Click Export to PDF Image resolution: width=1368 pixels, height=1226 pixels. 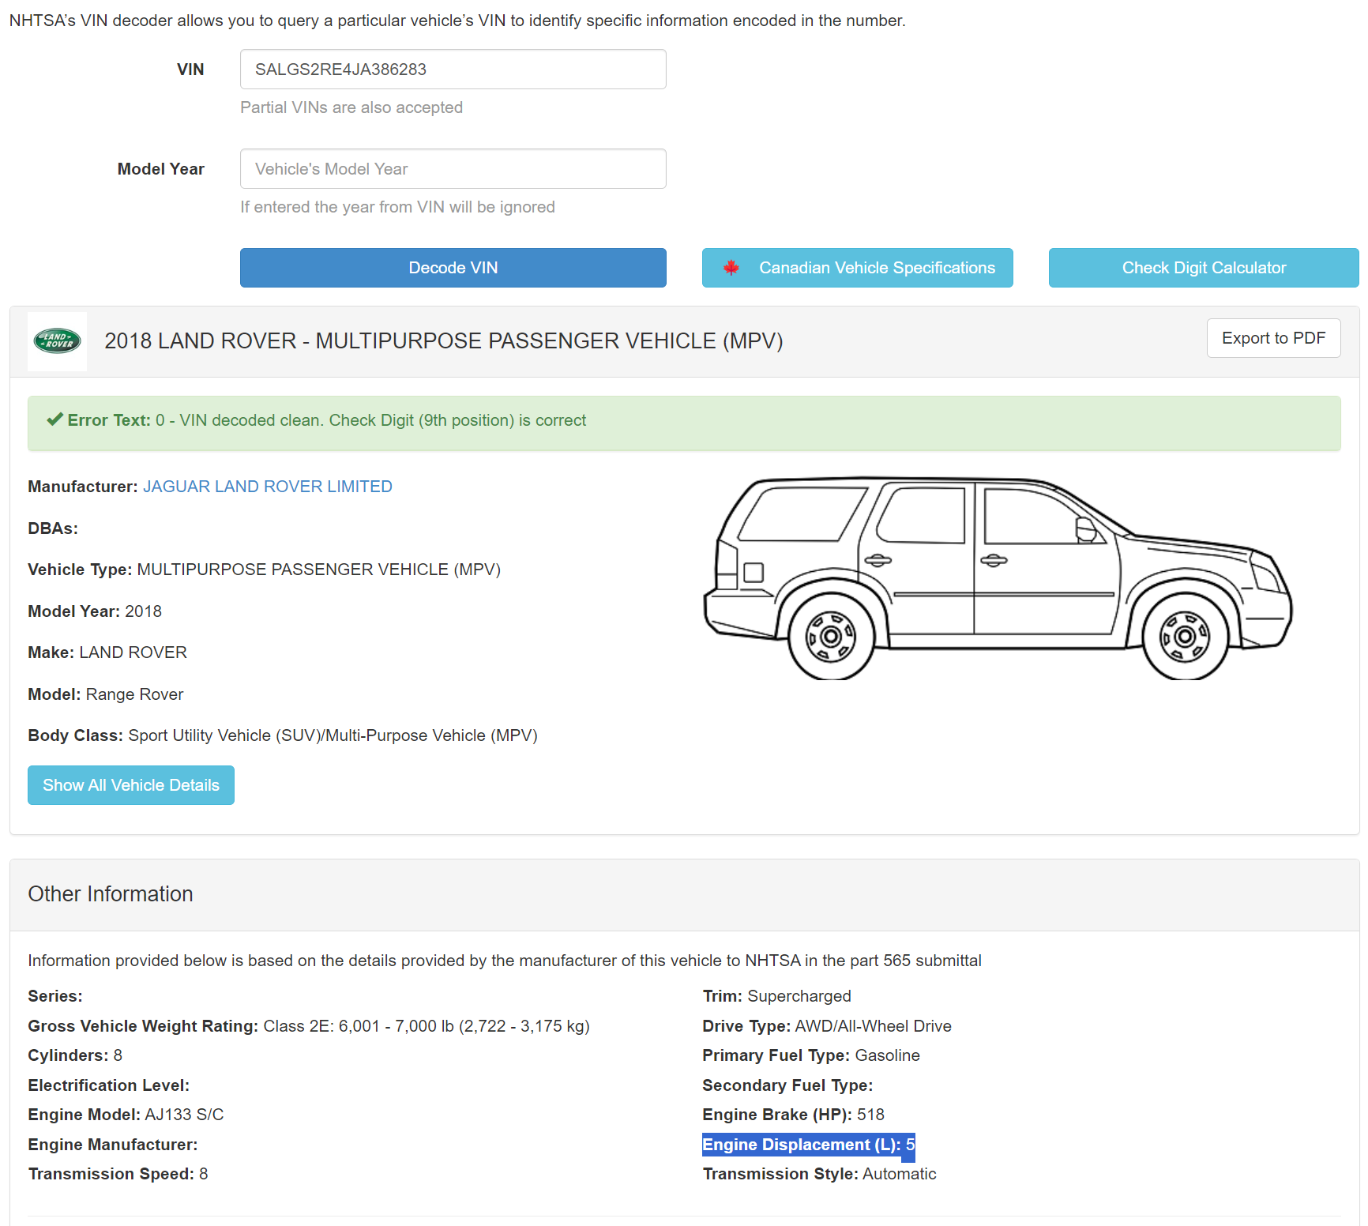tap(1273, 338)
